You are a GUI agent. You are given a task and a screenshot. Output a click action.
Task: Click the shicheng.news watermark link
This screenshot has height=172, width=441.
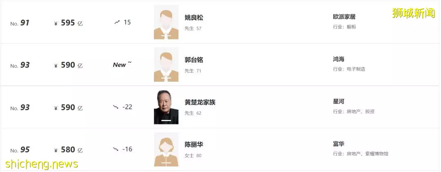(x=42, y=163)
